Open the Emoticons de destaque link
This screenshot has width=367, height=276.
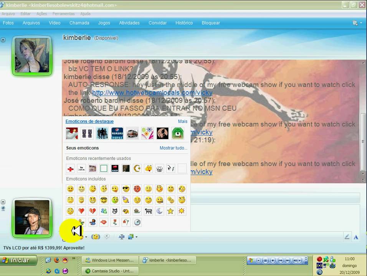click(x=89, y=121)
